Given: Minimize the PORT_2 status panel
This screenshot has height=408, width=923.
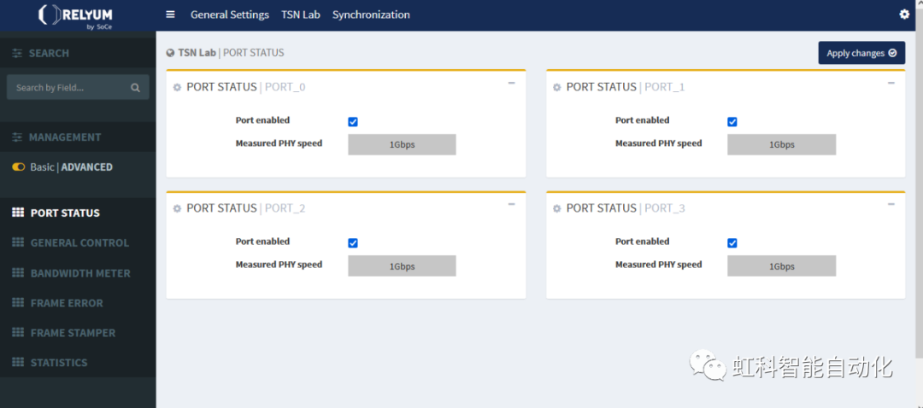Looking at the screenshot, I should pyautogui.click(x=511, y=204).
